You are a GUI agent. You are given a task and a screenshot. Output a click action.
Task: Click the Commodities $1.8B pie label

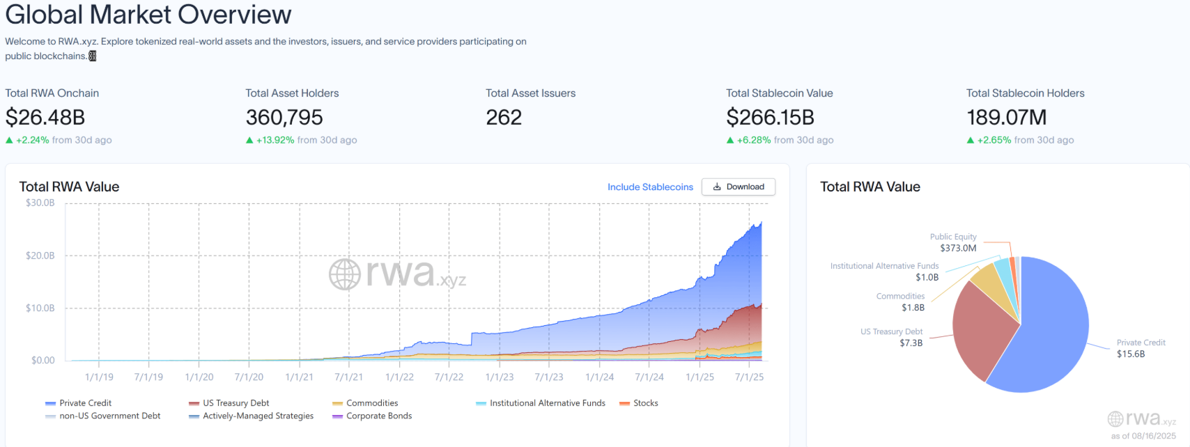click(900, 301)
